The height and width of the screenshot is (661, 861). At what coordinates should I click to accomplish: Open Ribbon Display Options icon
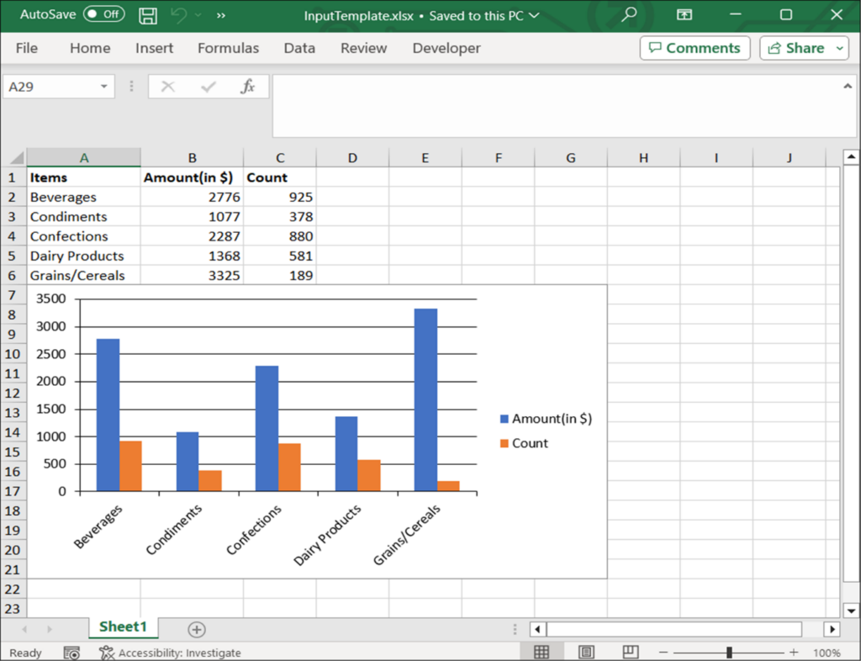[684, 15]
